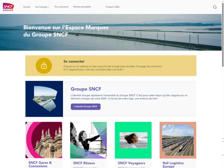This screenshot has width=224, height=168.
Task: Click the yellow padlock icon
Action: pyautogui.click(x=44, y=66)
